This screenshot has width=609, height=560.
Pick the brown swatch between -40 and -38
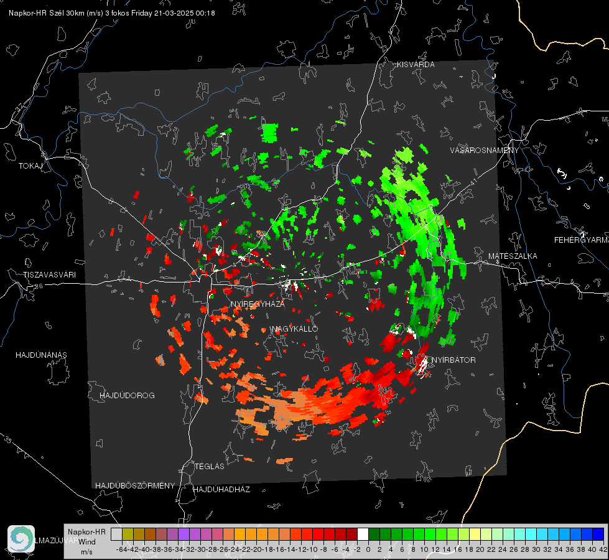(x=149, y=534)
